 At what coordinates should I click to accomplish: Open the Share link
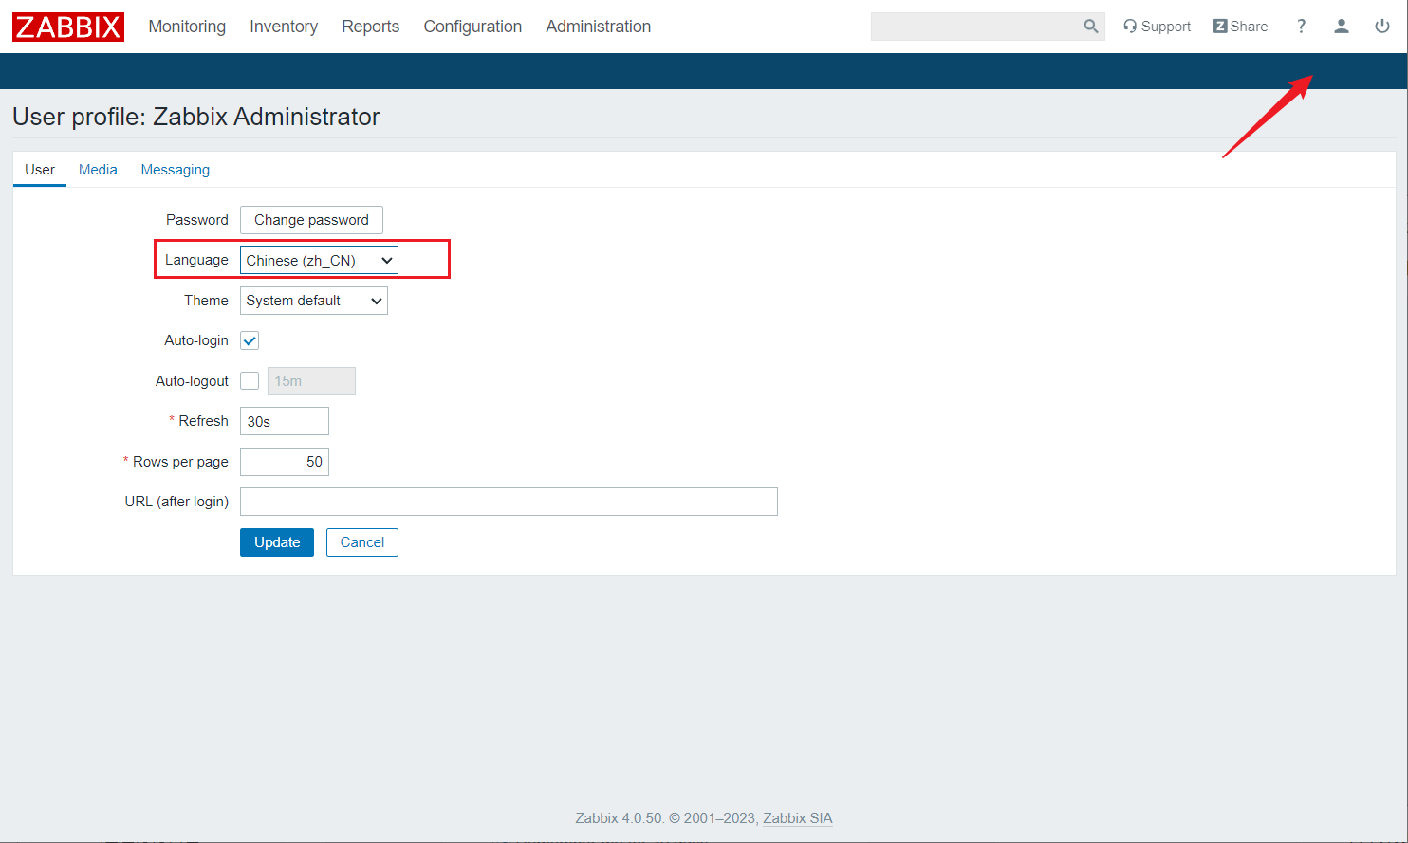click(1240, 27)
